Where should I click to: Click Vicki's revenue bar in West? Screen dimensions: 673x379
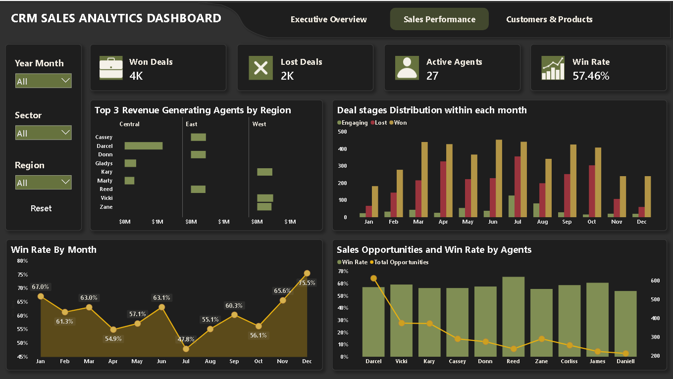[x=265, y=198]
